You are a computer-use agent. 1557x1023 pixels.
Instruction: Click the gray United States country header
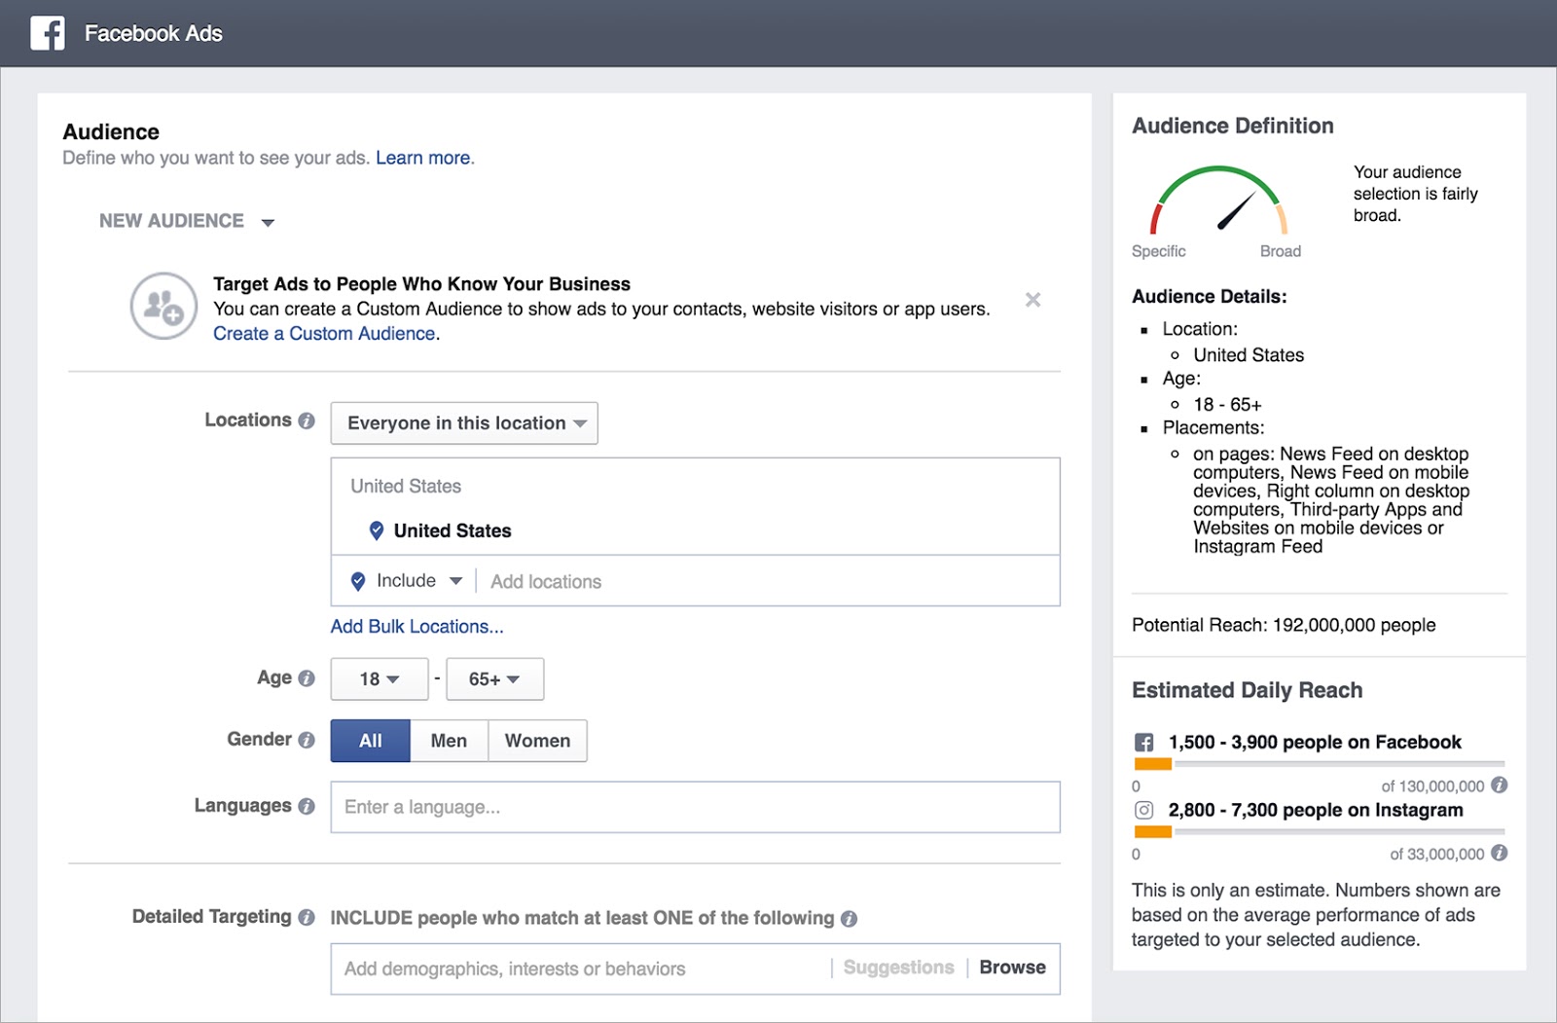coord(406,486)
